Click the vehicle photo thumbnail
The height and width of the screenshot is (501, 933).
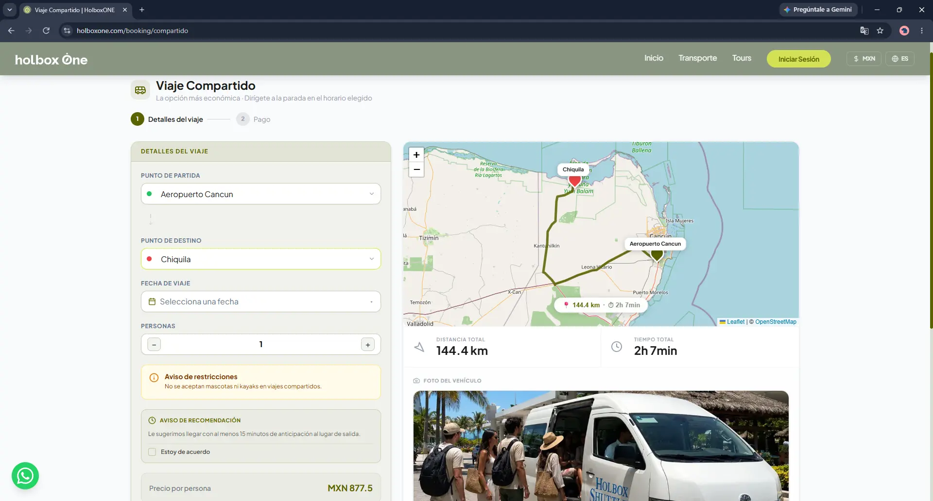[x=601, y=446]
